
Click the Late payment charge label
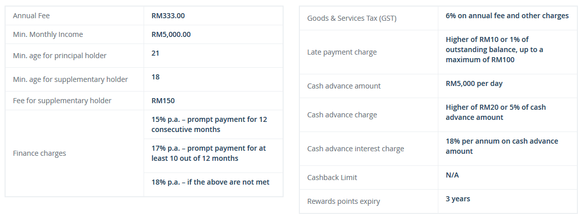[x=342, y=52]
